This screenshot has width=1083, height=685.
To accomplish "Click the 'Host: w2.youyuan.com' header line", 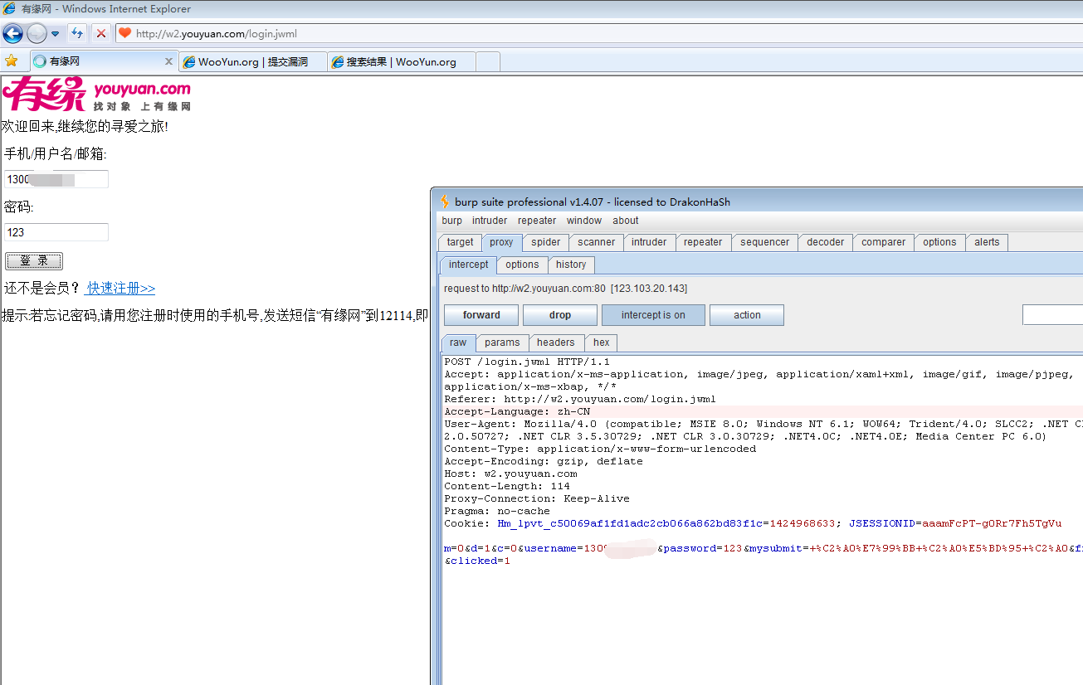I will coord(510,474).
